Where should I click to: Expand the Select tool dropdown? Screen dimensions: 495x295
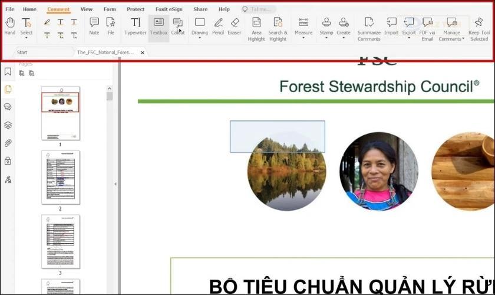click(x=26, y=38)
